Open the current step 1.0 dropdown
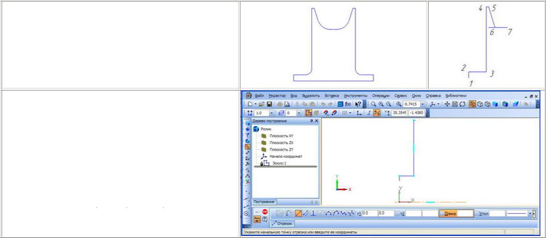546x238 pixels. (271, 113)
